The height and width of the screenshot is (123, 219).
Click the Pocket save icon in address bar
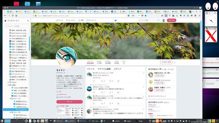[x=142, y=16]
